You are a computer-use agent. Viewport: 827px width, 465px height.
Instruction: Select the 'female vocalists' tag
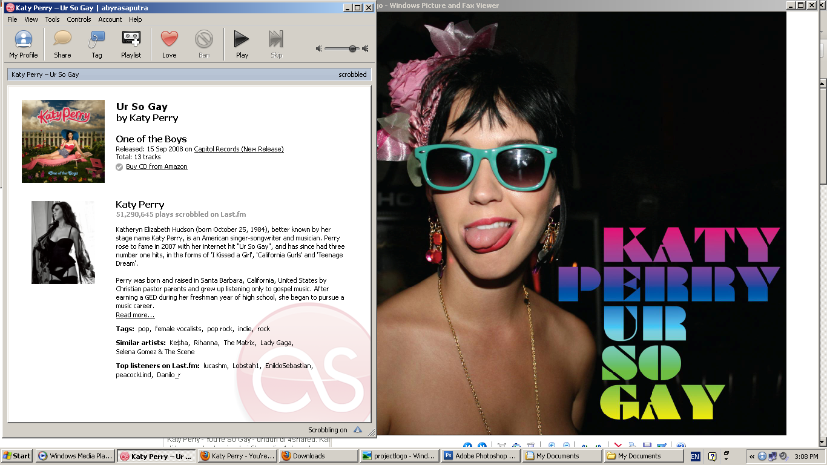click(x=178, y=329)
